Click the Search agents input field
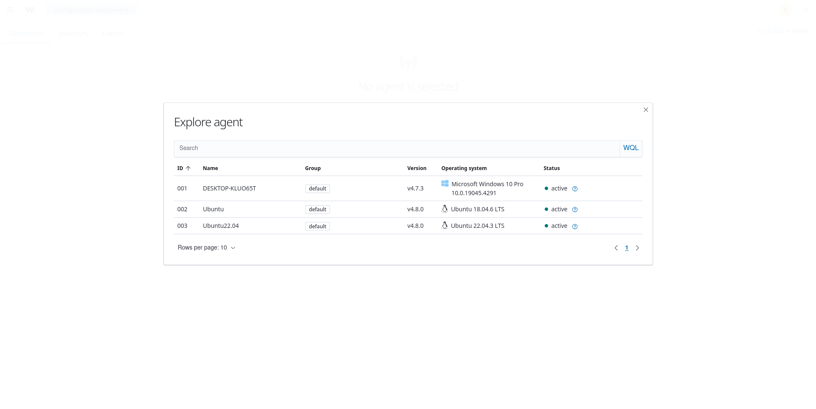Viewport: 816px width, 409px height. (x=396, y=148)
